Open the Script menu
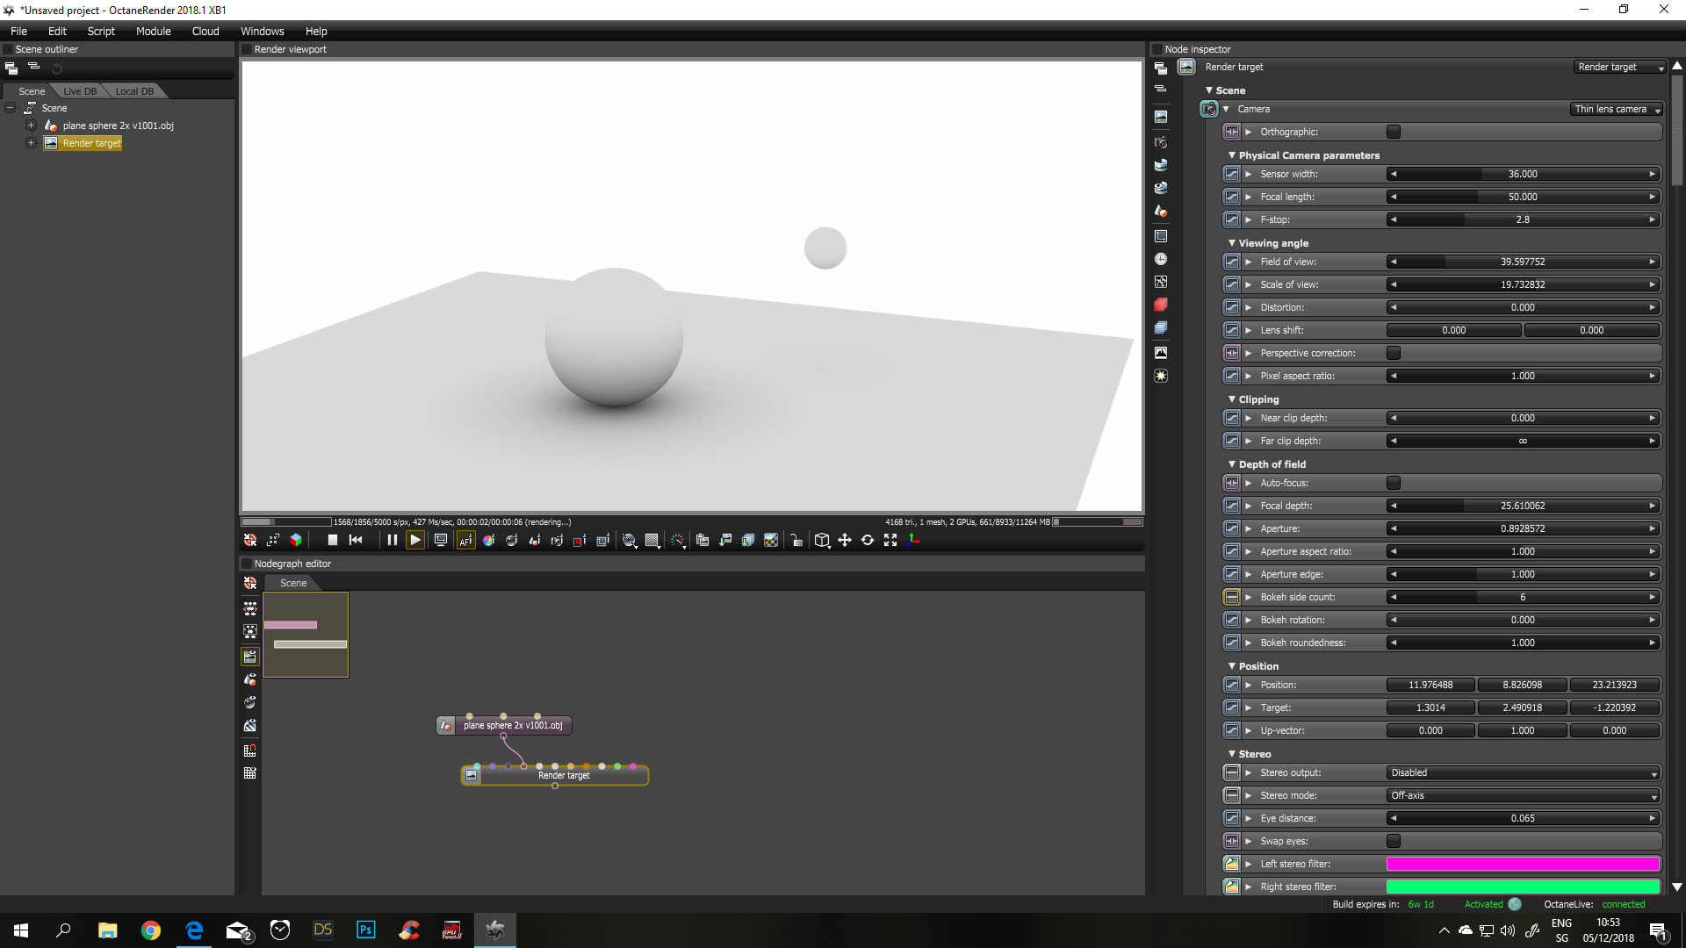The width and height of the screenshot is (1686, 948). pyautogui.click(x=101, y=31)
